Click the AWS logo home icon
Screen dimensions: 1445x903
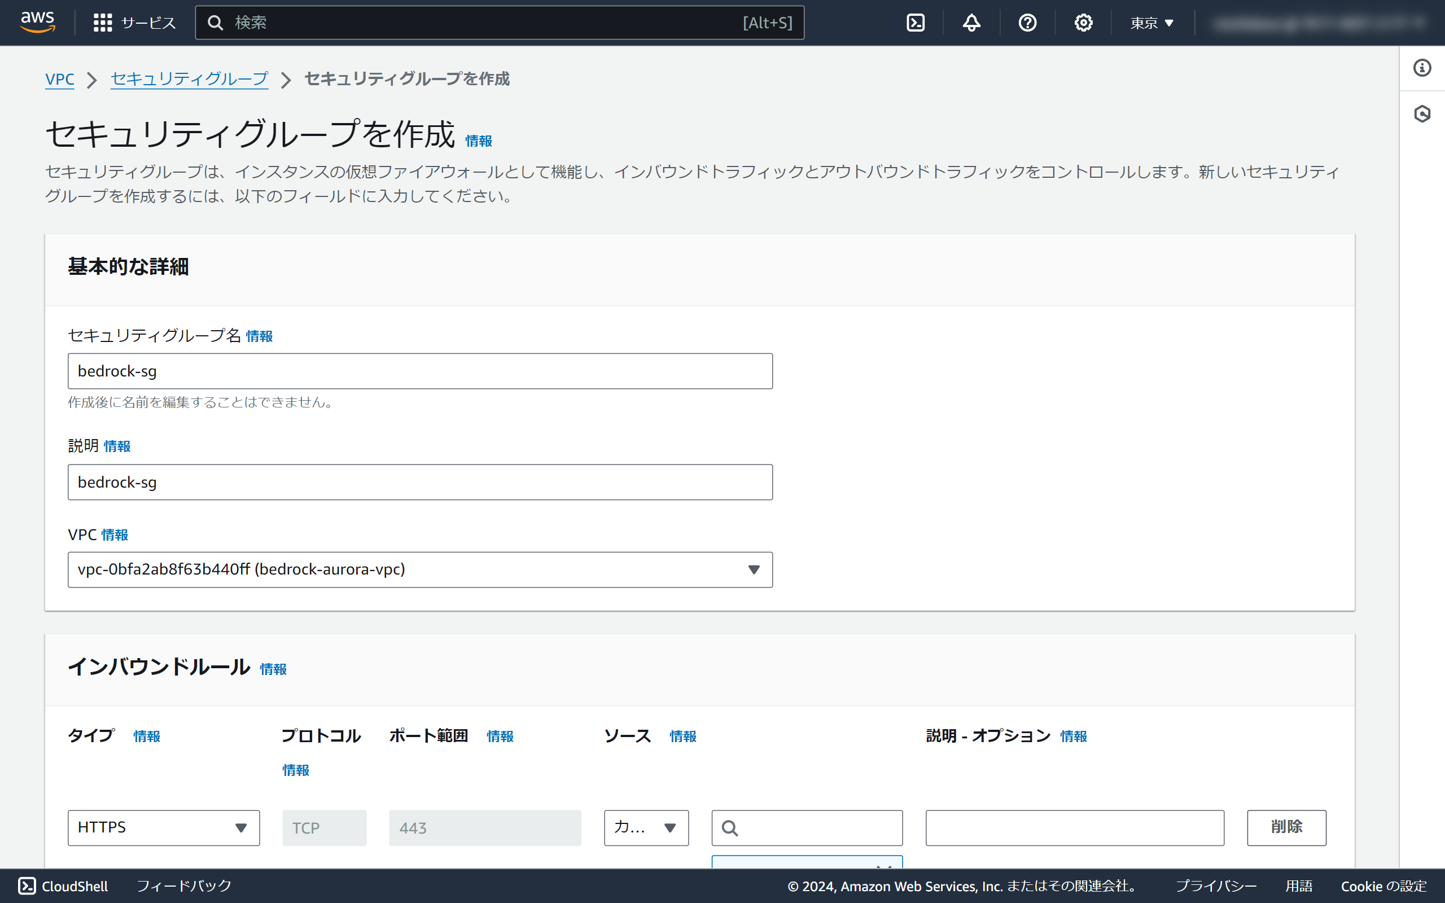[x=37, y=22]
